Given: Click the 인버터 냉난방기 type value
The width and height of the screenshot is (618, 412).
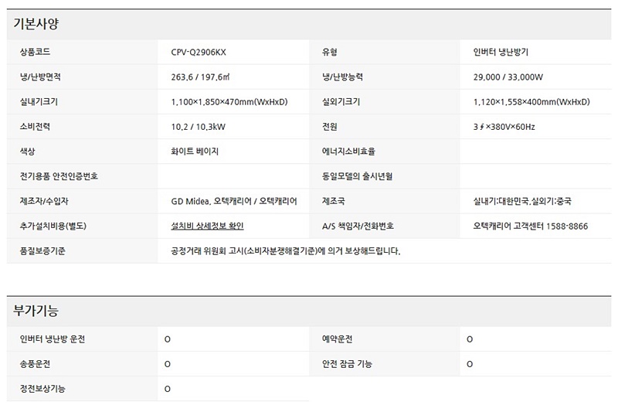Looking at the screenshot, I should click(x=501, y=53).
